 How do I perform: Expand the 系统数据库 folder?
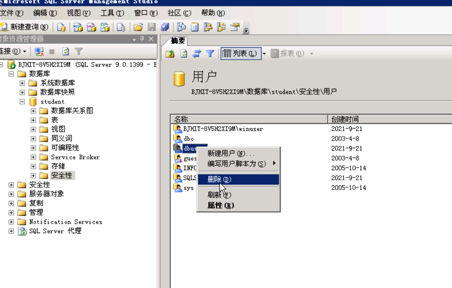pyautogui.click(x=22, y=83)
